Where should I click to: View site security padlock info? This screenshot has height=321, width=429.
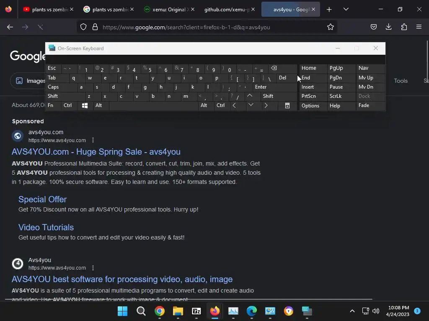[95, 27]
